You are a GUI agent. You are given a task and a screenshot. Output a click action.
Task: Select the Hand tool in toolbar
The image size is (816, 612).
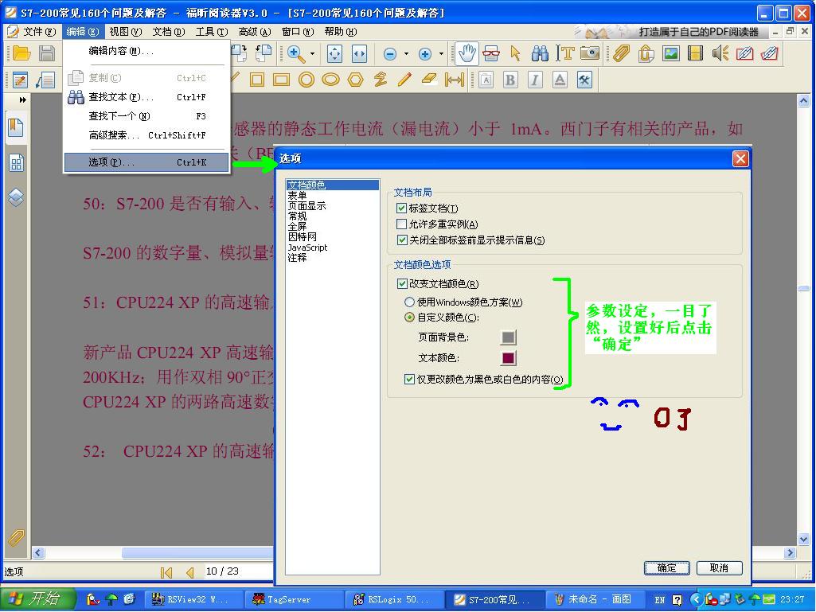tap(467, 53)
